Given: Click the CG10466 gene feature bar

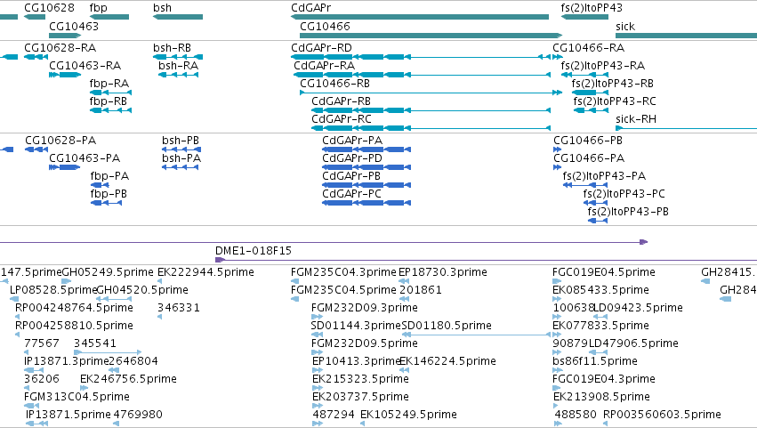Looking at the screenshot, I should click(431, 36).
